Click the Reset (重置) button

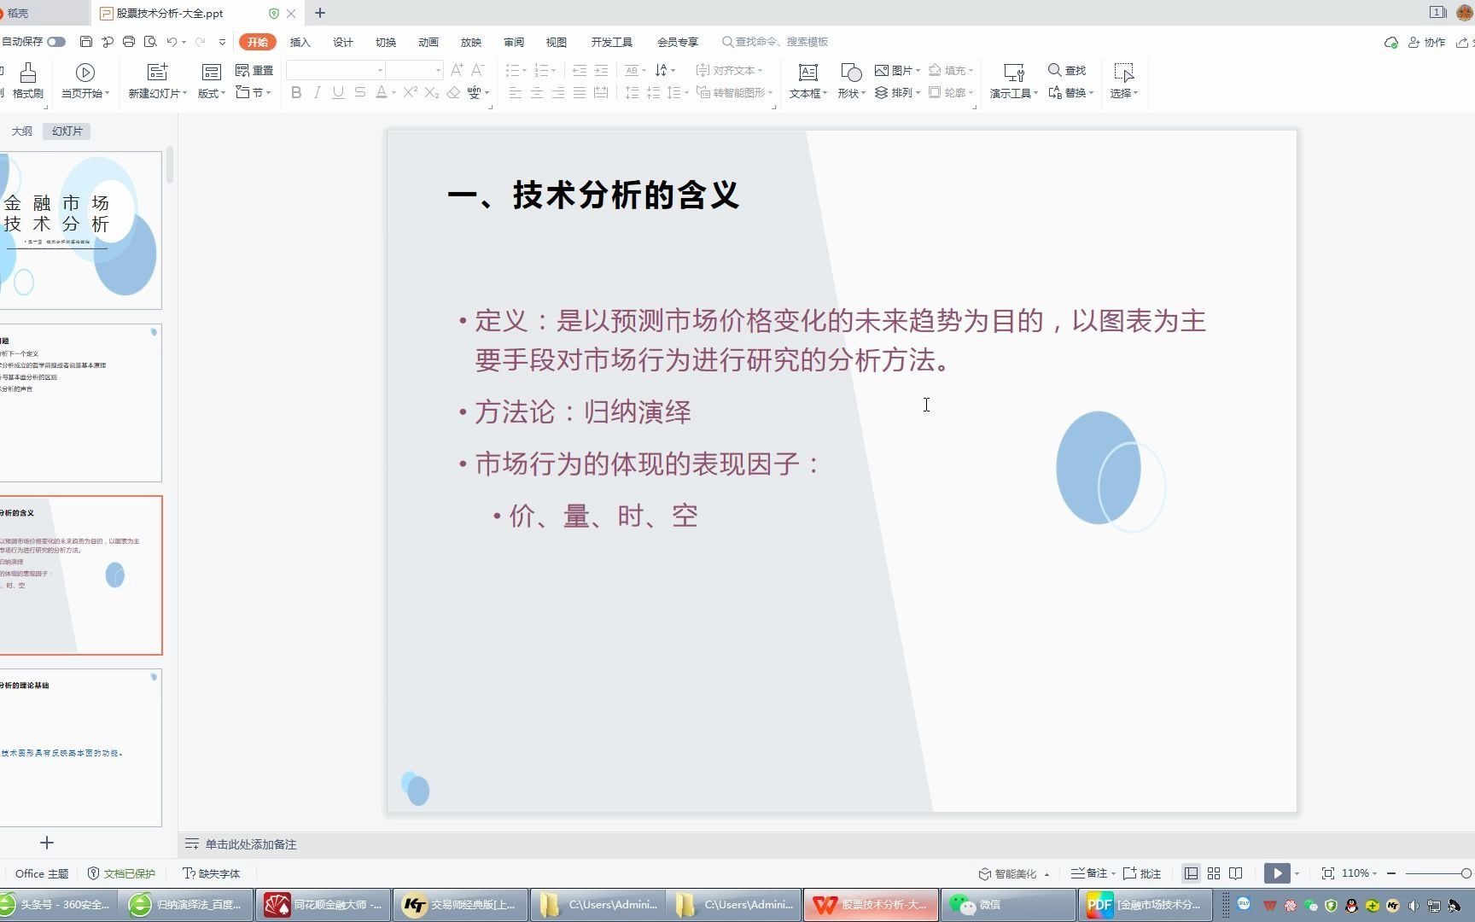click(254, 70)
